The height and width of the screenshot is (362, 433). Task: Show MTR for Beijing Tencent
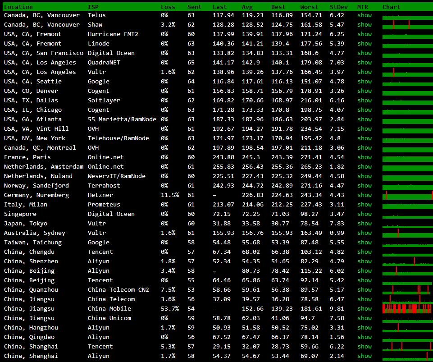pos(365,280)
